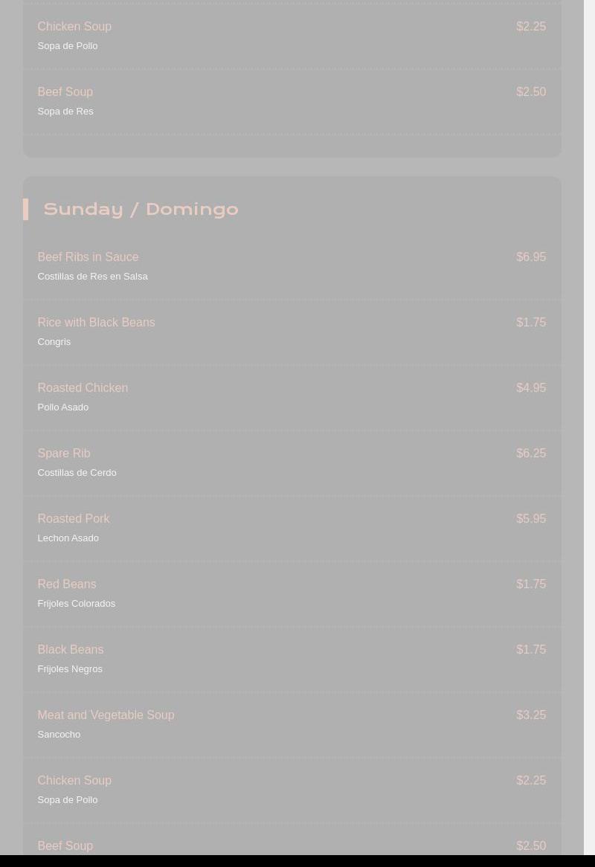Select the Frijoles Negros subtitle
Image resolution: width=595 pixels, height=867 pixels.
pos(70,669)
